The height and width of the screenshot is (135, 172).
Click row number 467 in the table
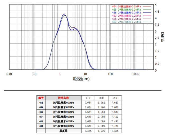point(41,117)
